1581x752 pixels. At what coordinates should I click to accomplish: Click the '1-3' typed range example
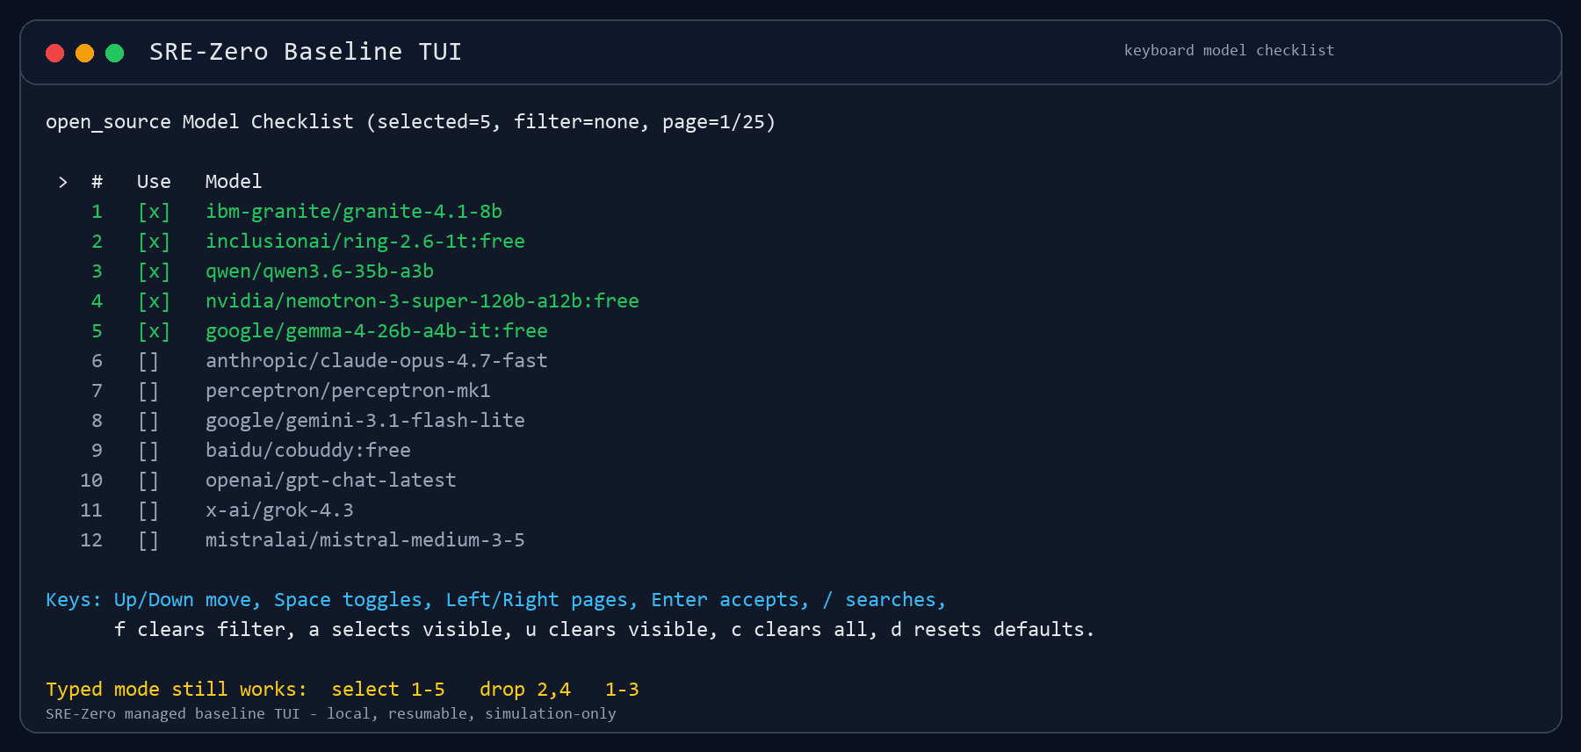point(622,690)
